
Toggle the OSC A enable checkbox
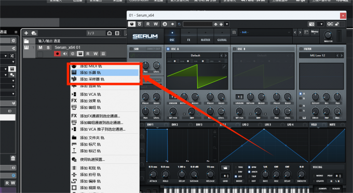pos(168,49)
